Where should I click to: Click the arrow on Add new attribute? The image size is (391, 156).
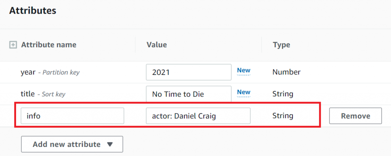(110, 145)
